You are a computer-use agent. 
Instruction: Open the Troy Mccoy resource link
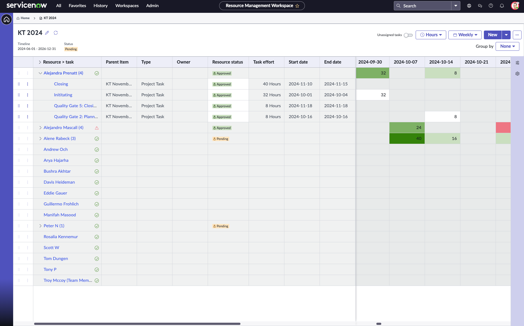[68, 280]
